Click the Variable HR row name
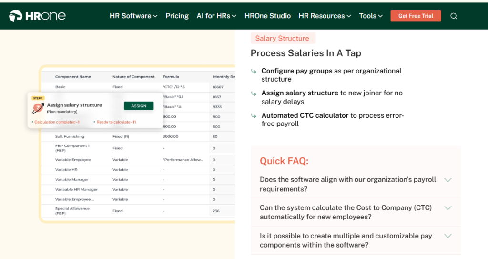The image size is (488, 259). pyautogui.click(x=66, y=169)
